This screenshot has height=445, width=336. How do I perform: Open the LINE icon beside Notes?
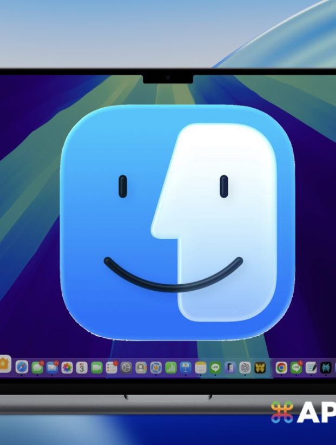pyautogui.click(x=215, y=368)
